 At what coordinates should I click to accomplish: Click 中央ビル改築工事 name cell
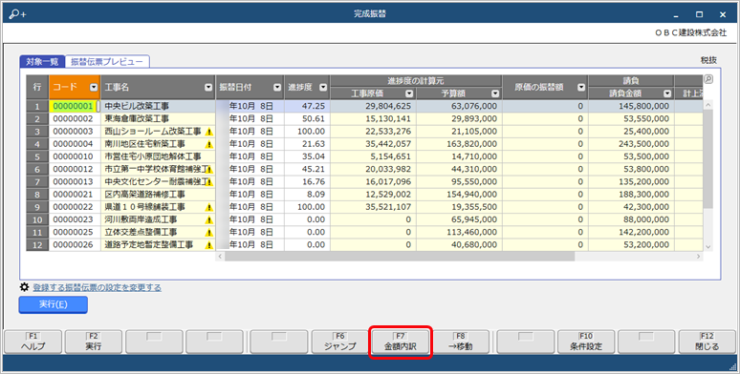(x=158, y=107)
